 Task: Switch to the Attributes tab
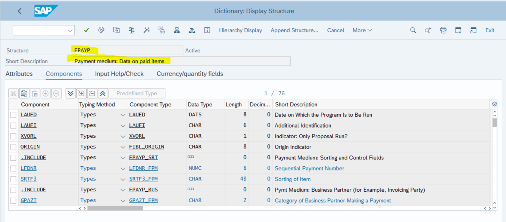coord(19,74)
